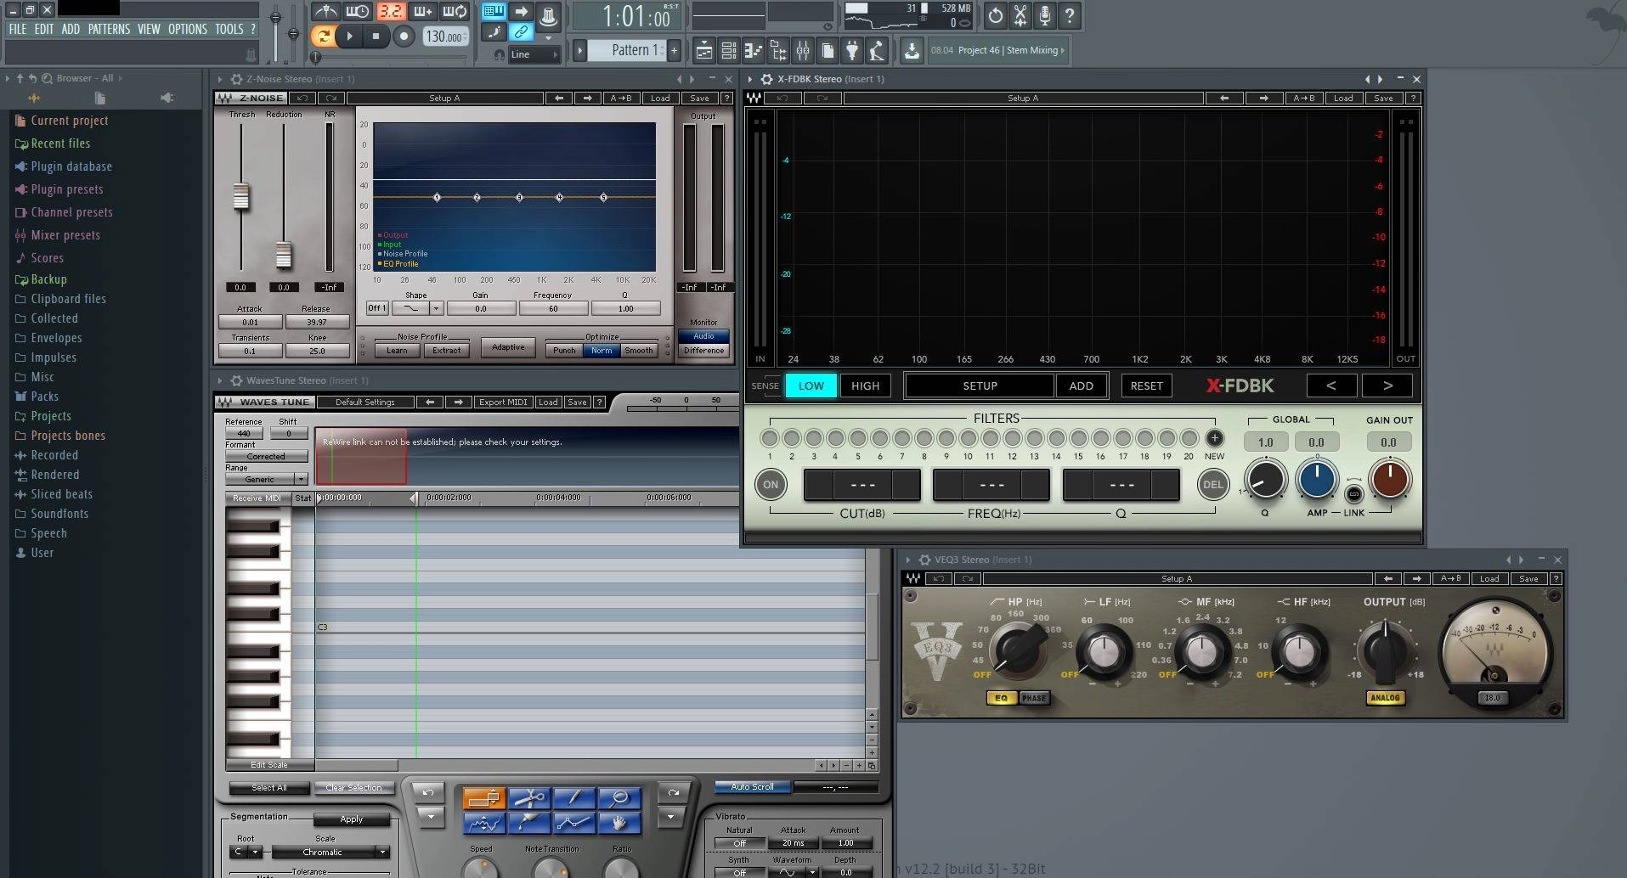
Task: Open the OPTIONS menu
Action: (188, 29)
